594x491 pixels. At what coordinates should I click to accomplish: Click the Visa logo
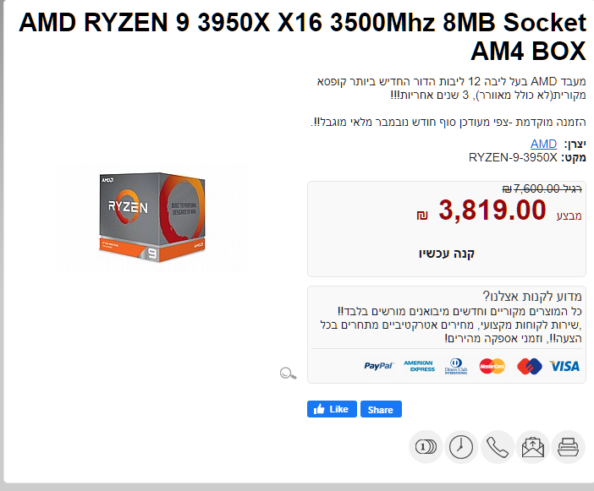click(x=564, y=366)
